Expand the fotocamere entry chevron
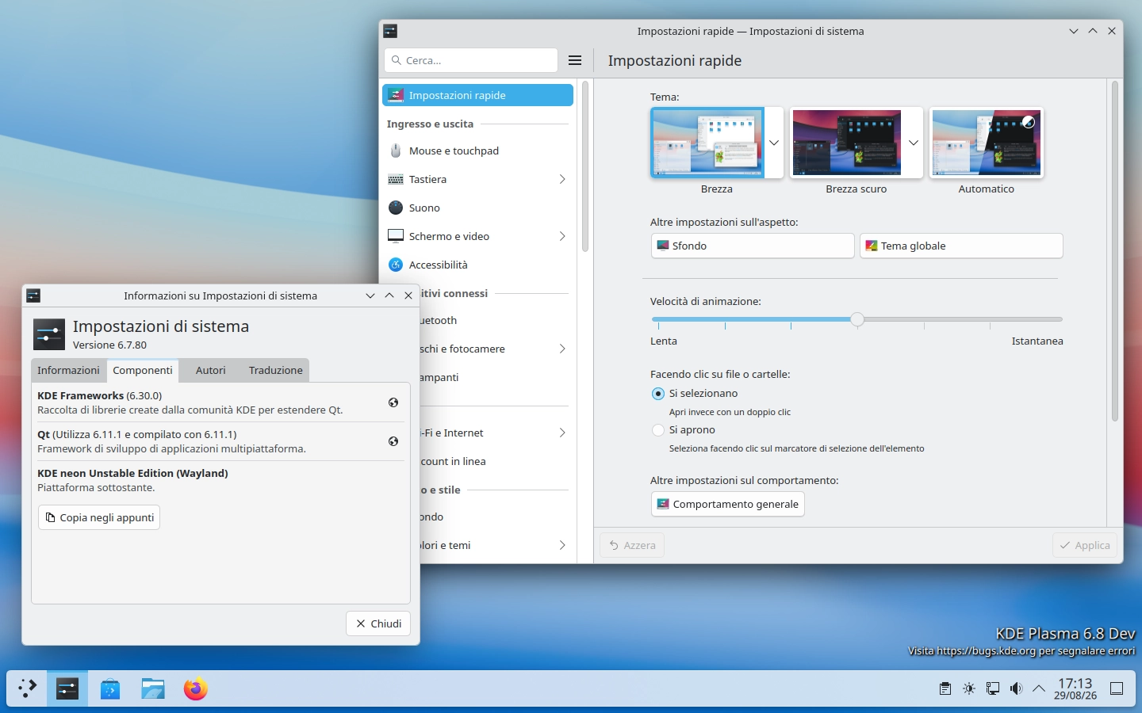1142x713 pixels. [x=561, y=349]
